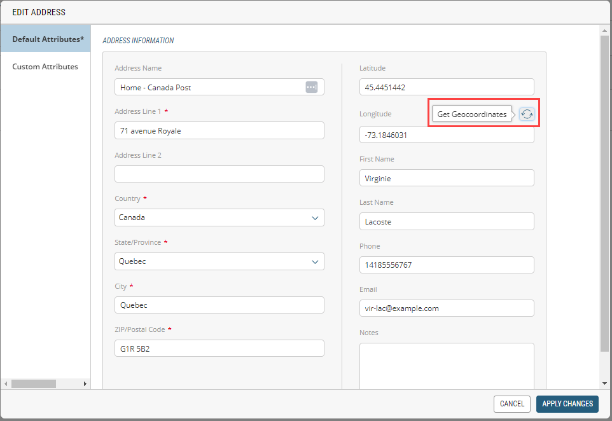Click the Longitude input field

click(x=446, y=135)
